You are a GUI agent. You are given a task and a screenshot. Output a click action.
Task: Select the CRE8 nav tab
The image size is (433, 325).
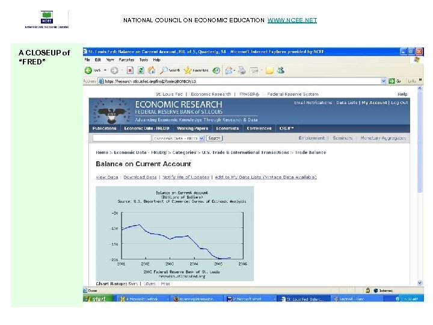[286, 129]
